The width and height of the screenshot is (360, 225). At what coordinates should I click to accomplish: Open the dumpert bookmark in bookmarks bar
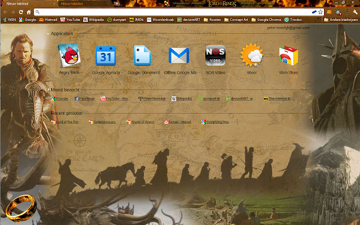pyautogui.click(x=116, y=20)
